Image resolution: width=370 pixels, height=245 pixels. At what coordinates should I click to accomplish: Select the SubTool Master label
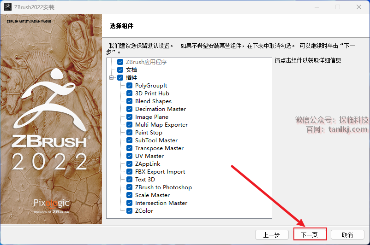click(x=156, y=140)
